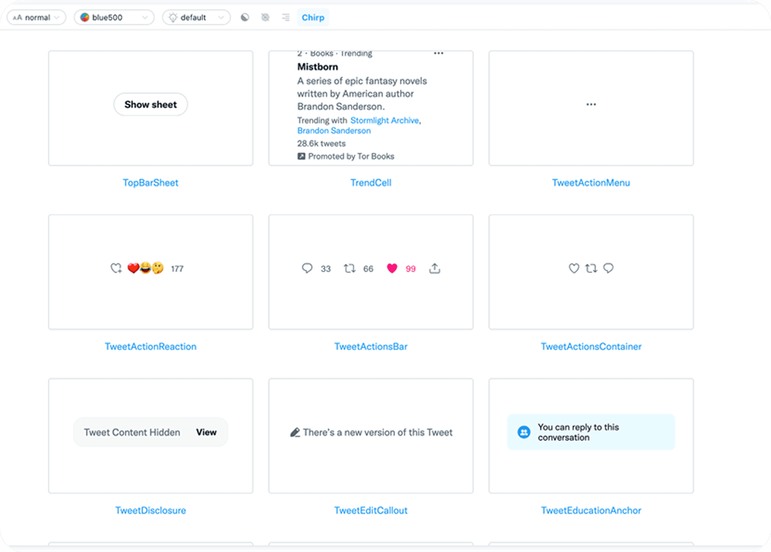Click the 'Stormlight Archive' link

tap(384, 120)
